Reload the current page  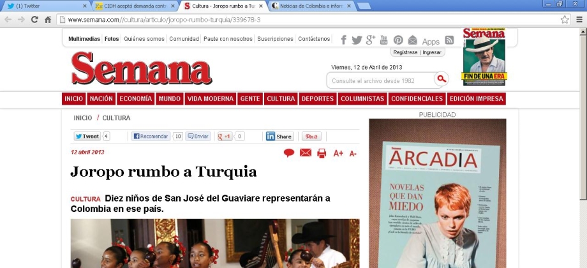(35, 20)
